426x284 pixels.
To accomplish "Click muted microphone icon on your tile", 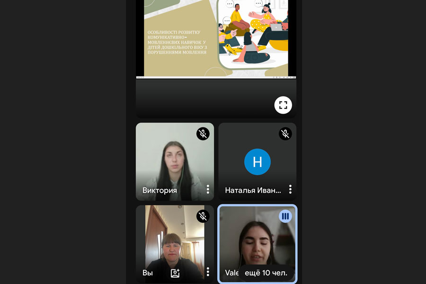I will tap(203, 216).
